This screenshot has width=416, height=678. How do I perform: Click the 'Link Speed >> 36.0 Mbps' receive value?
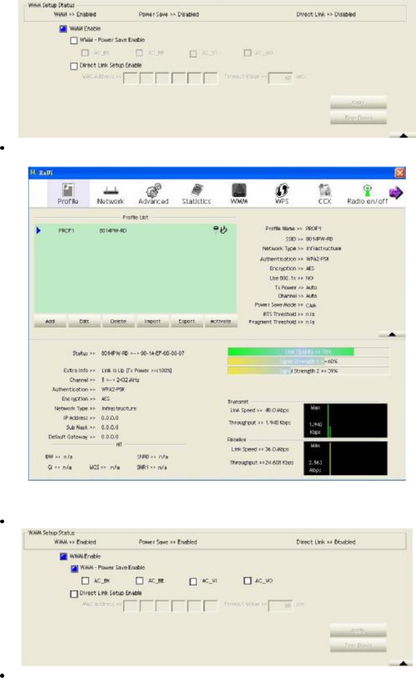pyautogui.click(x=259, y=448)
